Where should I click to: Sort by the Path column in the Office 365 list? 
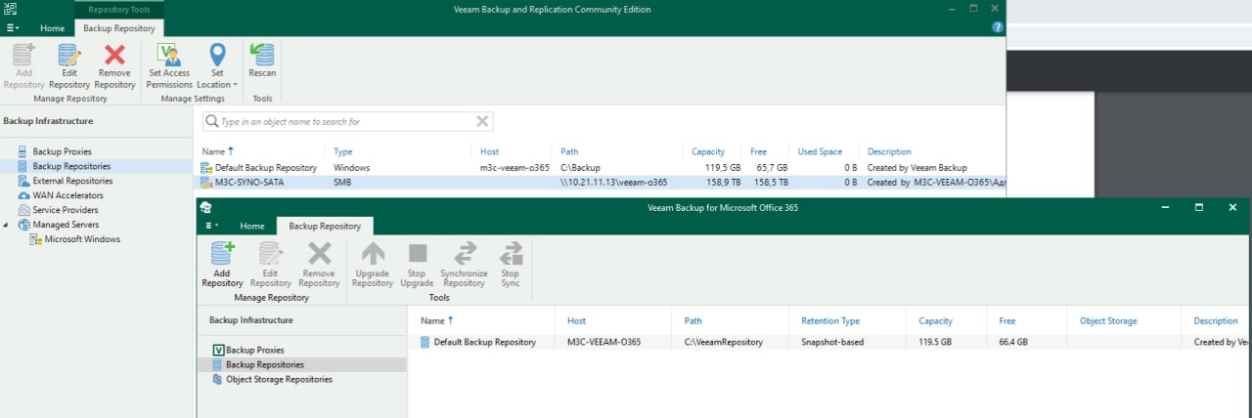pyautogui.click(x=693, y=320)
